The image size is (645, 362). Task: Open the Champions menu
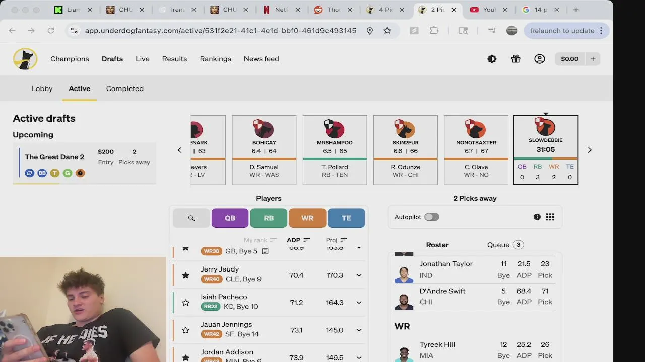point(70,59)
